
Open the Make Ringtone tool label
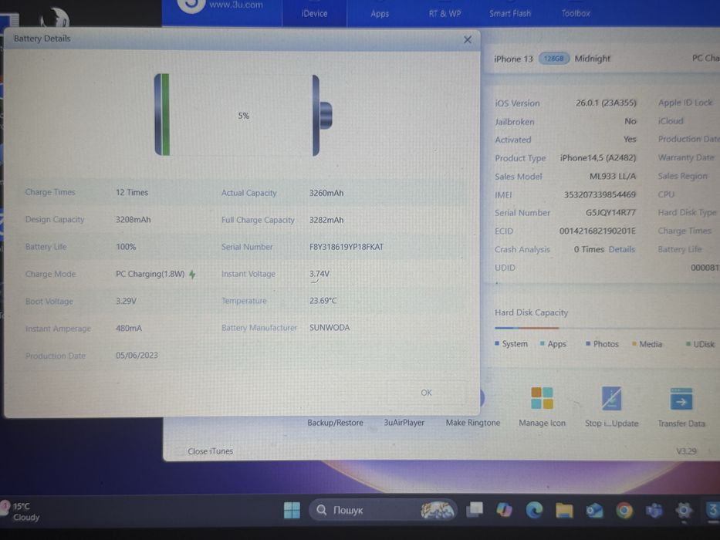click(x=473, y=423)
